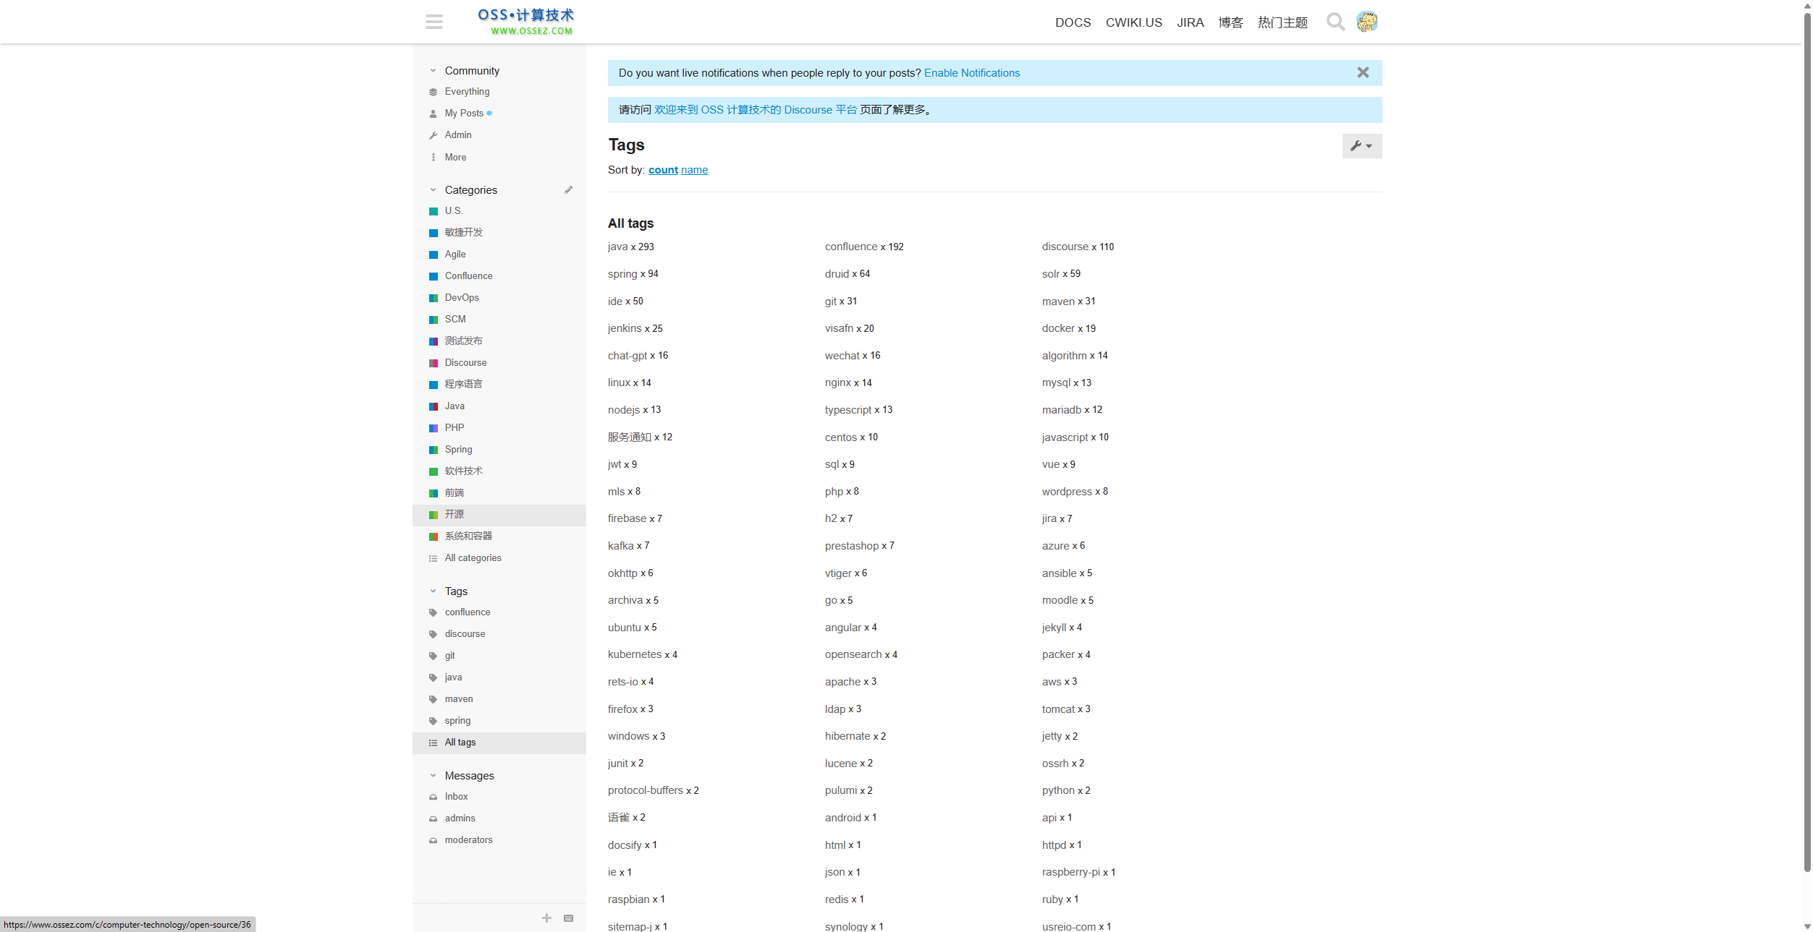
Task: Open the wrench dropdown for tag admin
Action: pos(1361,145)
